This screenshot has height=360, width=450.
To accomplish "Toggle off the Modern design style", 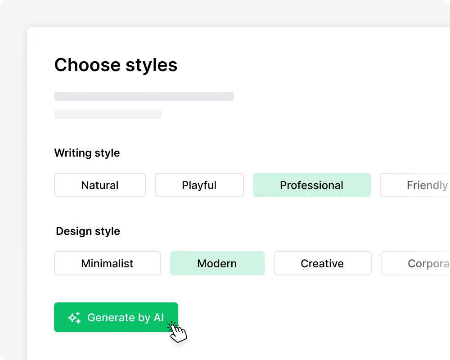I will [217, 263].
